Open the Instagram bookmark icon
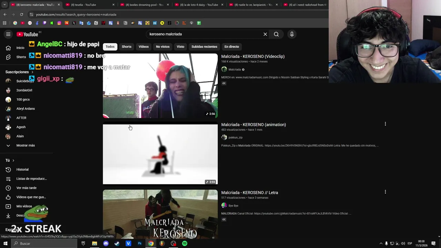The image size is (441, 248). tap(59, 23)
